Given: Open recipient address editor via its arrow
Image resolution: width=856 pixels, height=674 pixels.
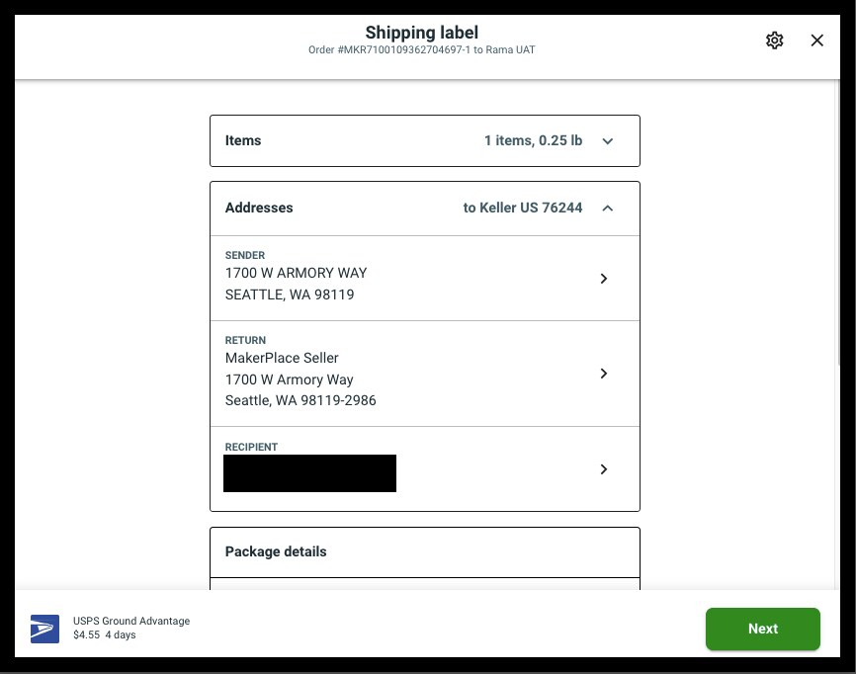Looking at the screenshot, I should pos(604,469).
